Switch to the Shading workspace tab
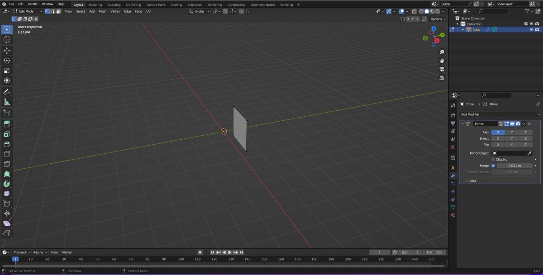This screenshot has height=275, width=543. (176, 5)
